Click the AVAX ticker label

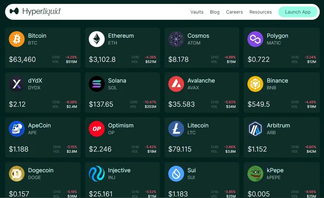pos(193,88)
